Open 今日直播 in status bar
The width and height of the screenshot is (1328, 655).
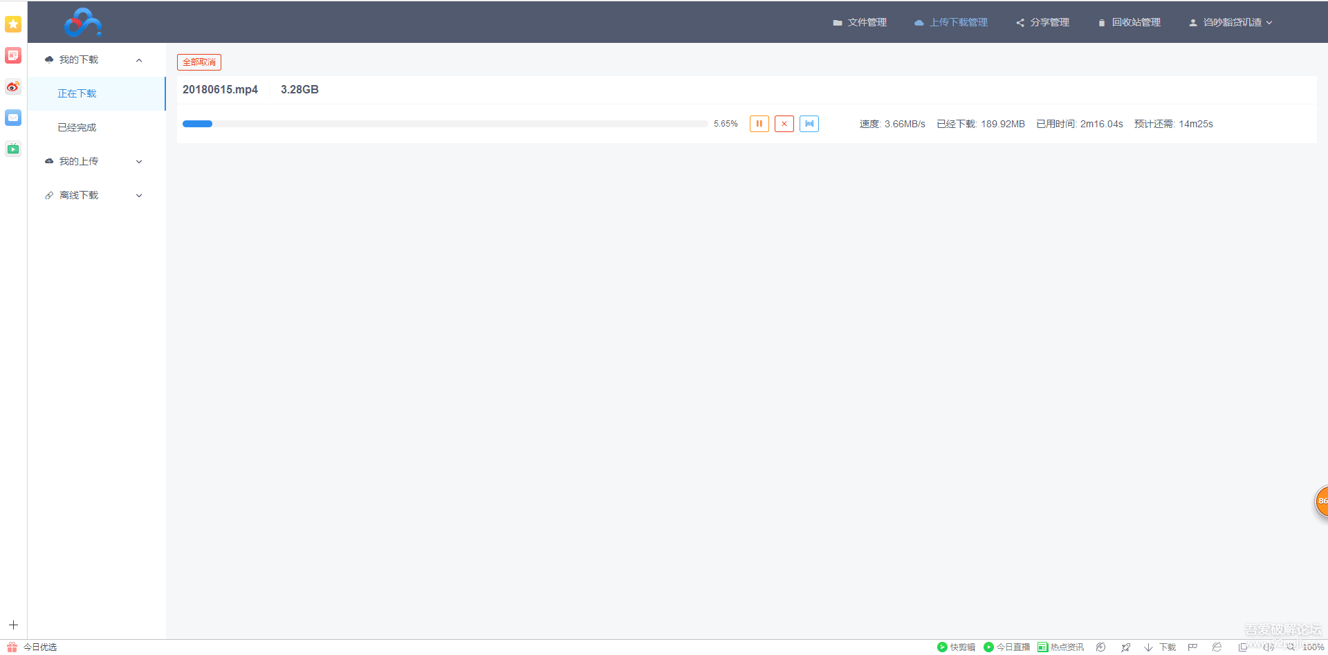(1006, 647)
